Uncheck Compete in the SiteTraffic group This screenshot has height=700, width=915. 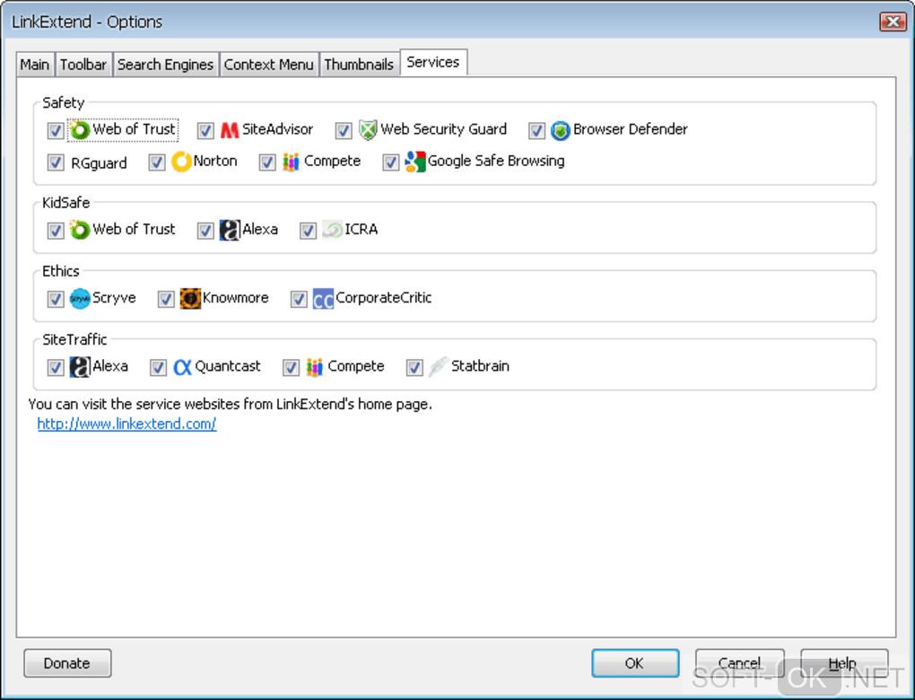[291, 367]
